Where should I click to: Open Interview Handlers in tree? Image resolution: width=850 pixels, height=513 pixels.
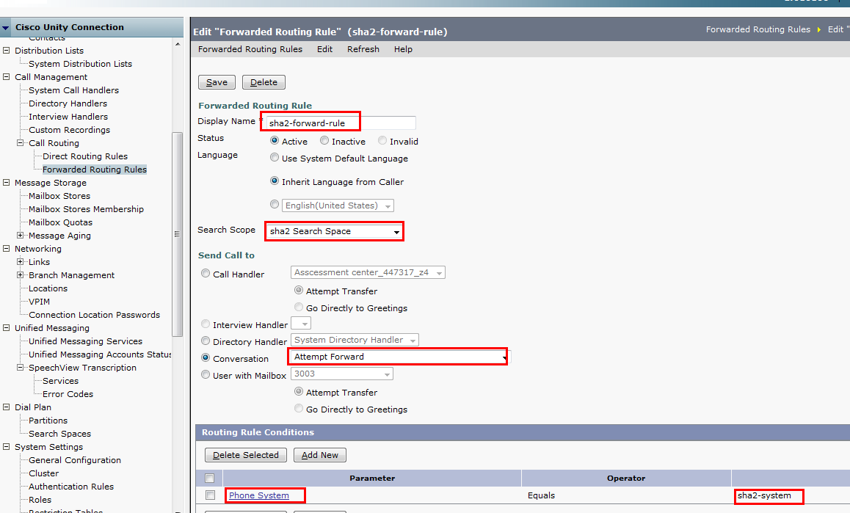(68, 117)
